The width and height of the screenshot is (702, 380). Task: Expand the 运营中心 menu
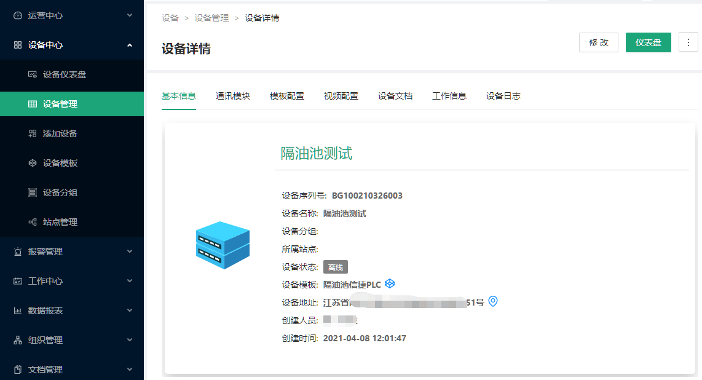pyautogui.click(x=71, y=15)
